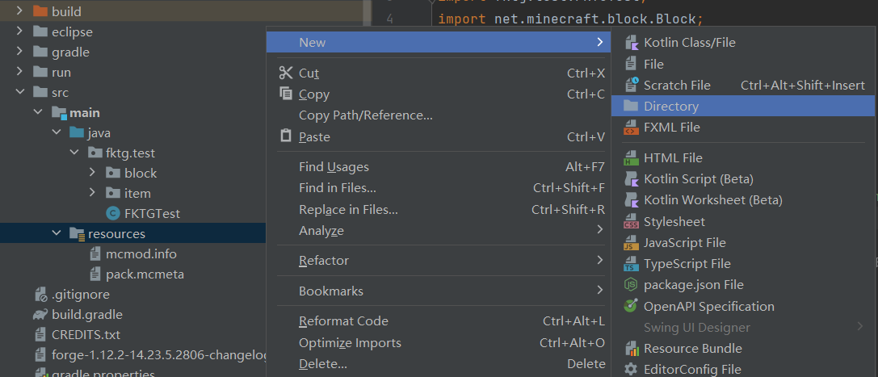Expand the gradle folder

pyautogui.click(x=19, y=52)
